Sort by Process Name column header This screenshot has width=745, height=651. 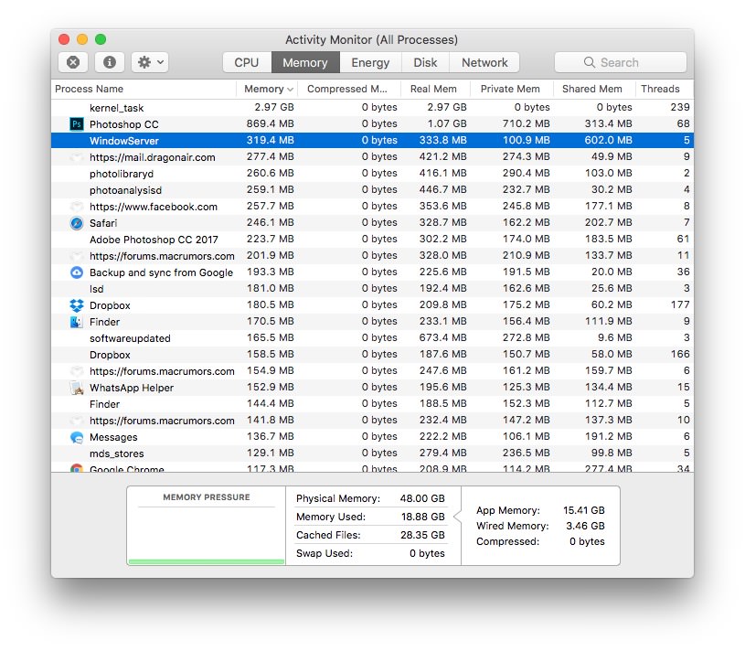point(144,89)
